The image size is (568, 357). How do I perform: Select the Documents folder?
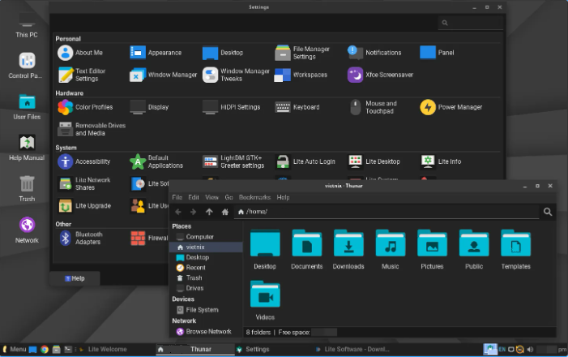click(x=306, y=250)
